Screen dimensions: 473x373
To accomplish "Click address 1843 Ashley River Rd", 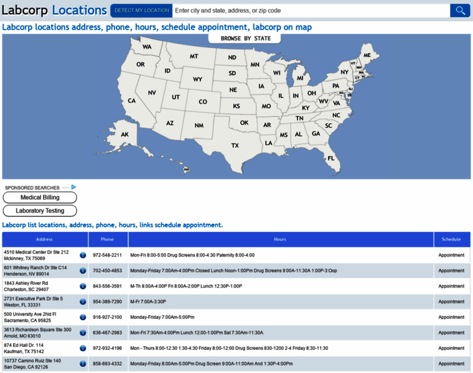I will click(x=26, y=283).
